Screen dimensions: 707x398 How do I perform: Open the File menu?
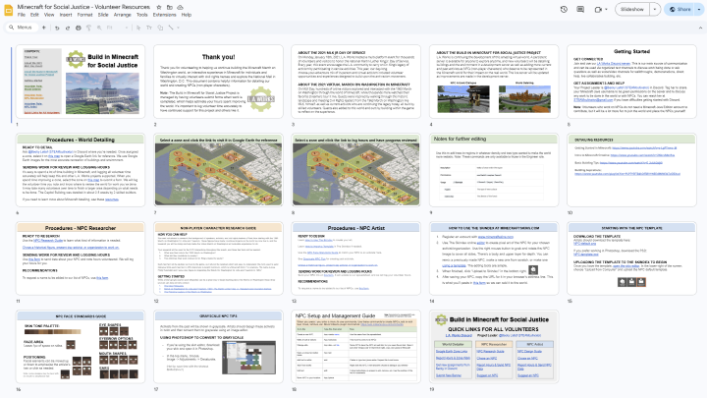point(22,15)
